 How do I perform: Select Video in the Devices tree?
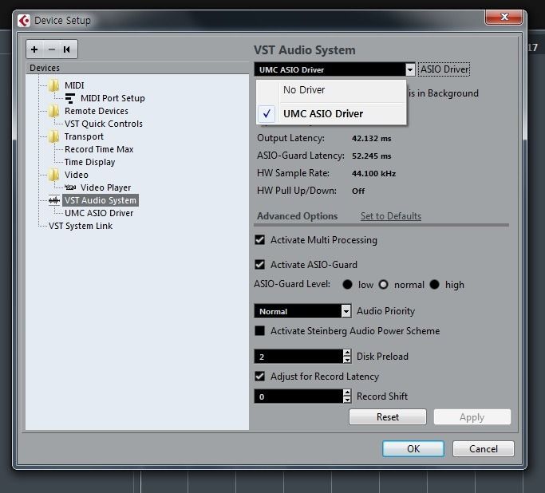[x=76, y=175]
